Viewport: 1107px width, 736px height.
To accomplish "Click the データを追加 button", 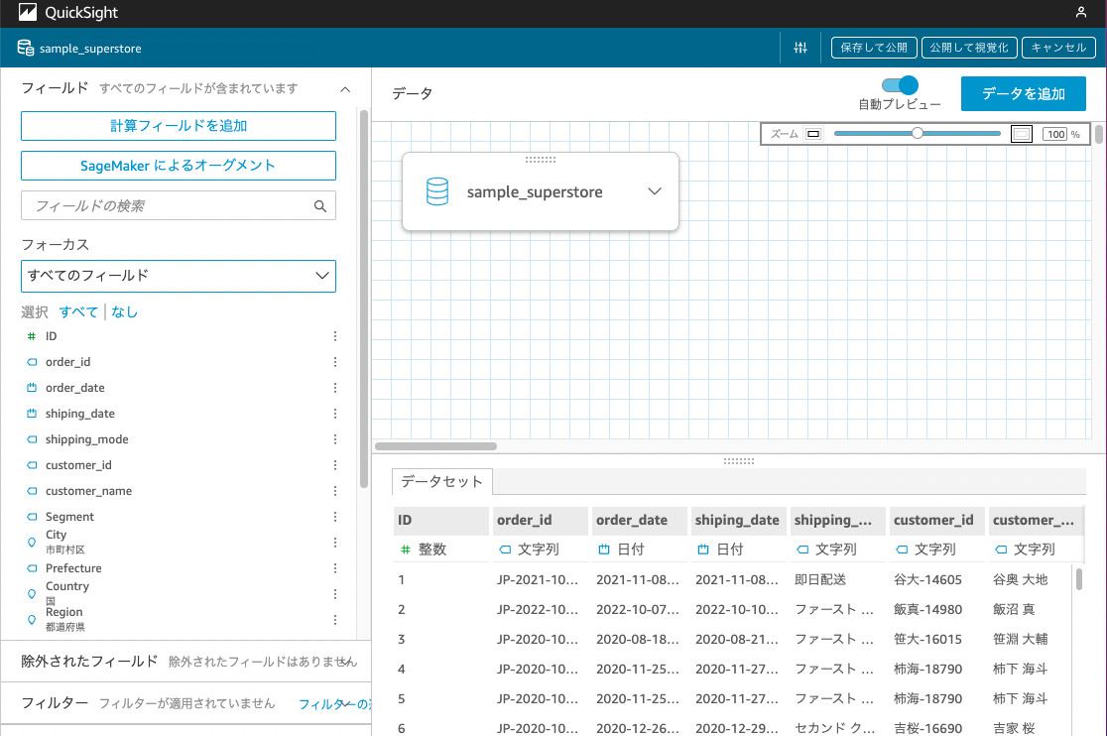I will tap(1024, 93).
